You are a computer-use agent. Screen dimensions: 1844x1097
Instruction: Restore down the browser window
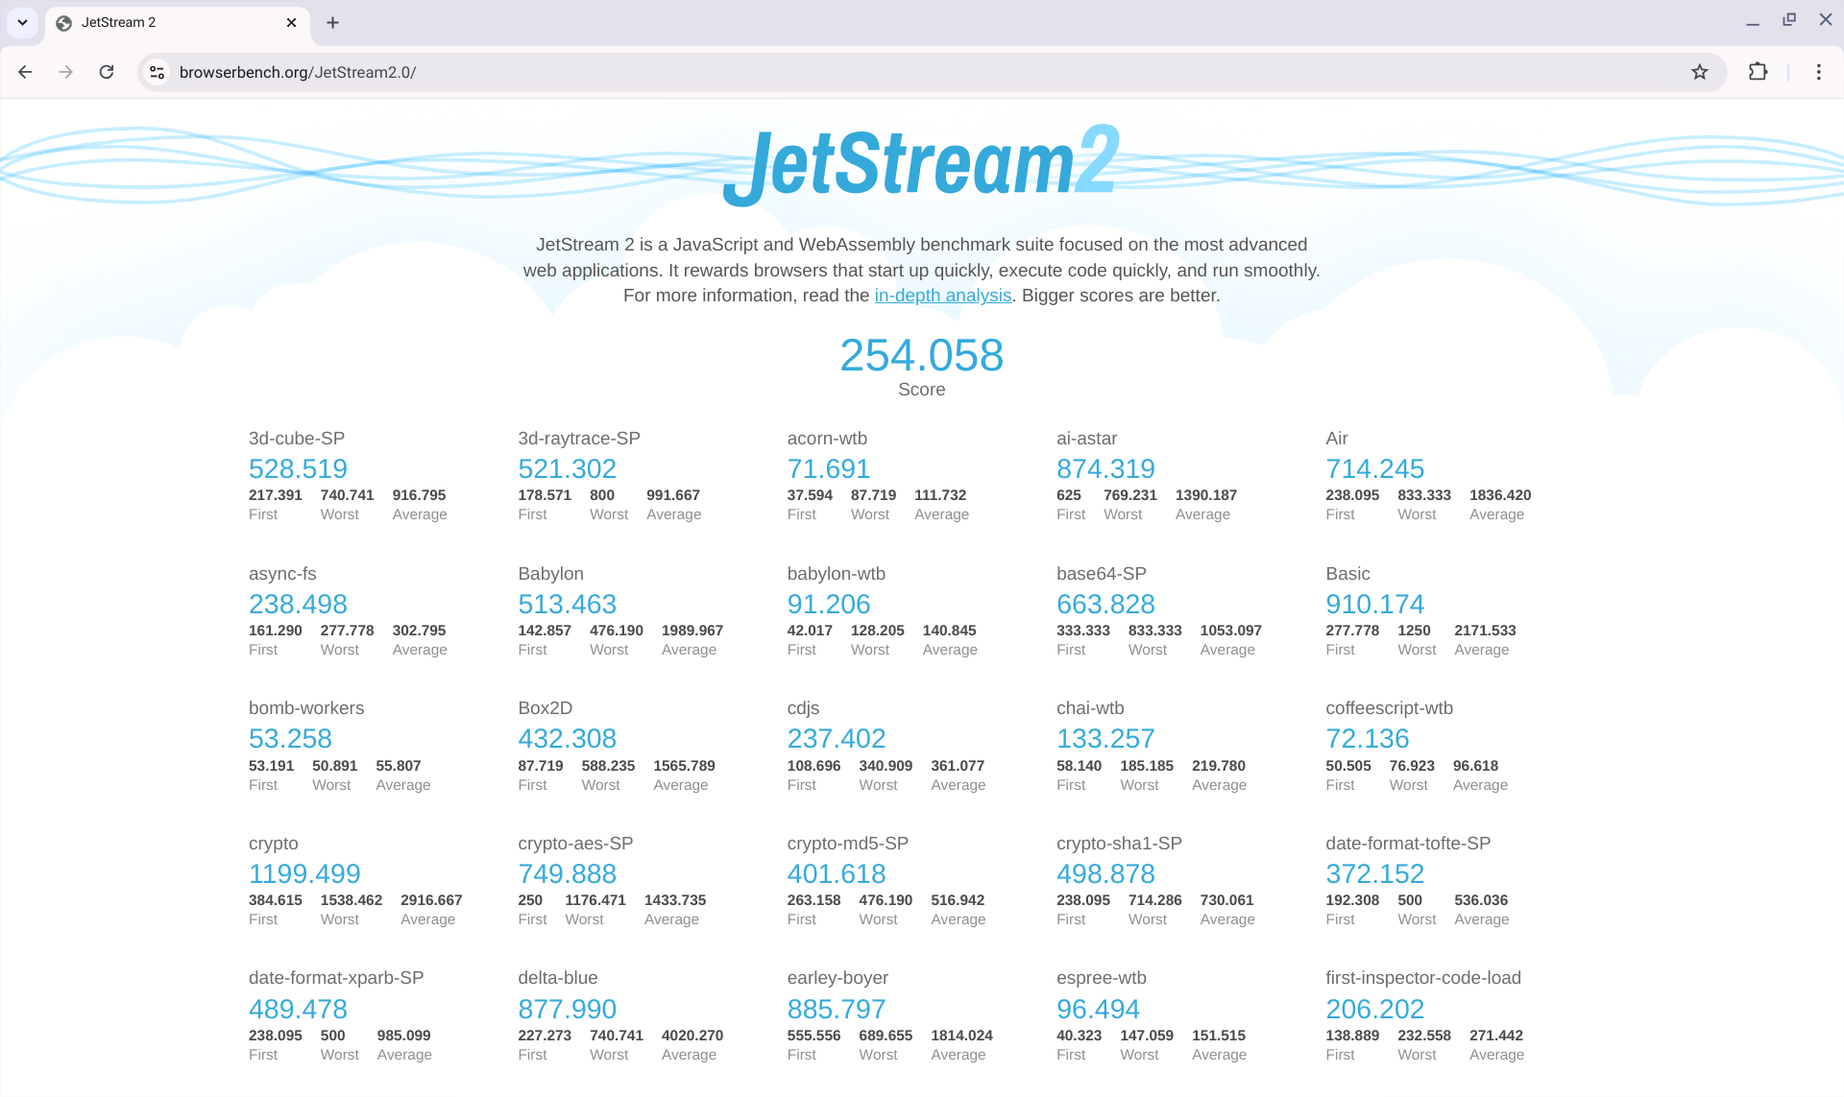point(1788,20)
